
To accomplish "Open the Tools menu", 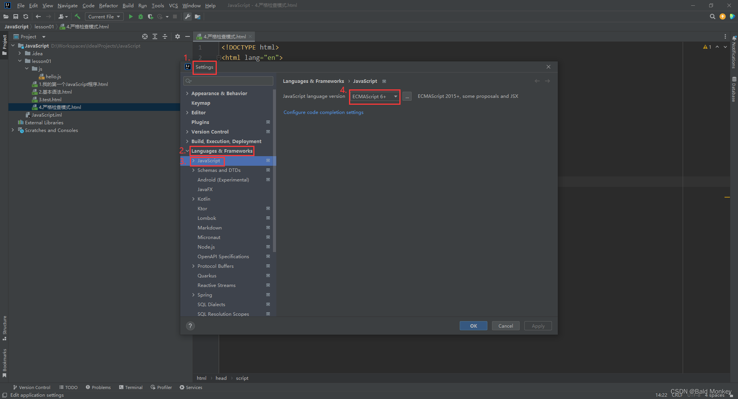I will click(158, 5).
